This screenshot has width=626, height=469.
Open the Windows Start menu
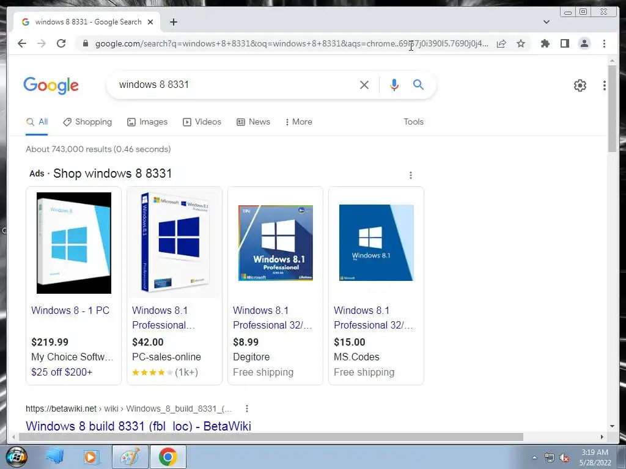[x=17, y=457]
